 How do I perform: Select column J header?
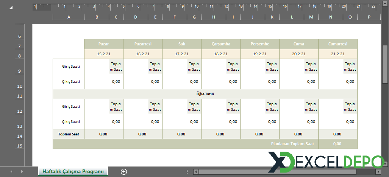(253, 17)
